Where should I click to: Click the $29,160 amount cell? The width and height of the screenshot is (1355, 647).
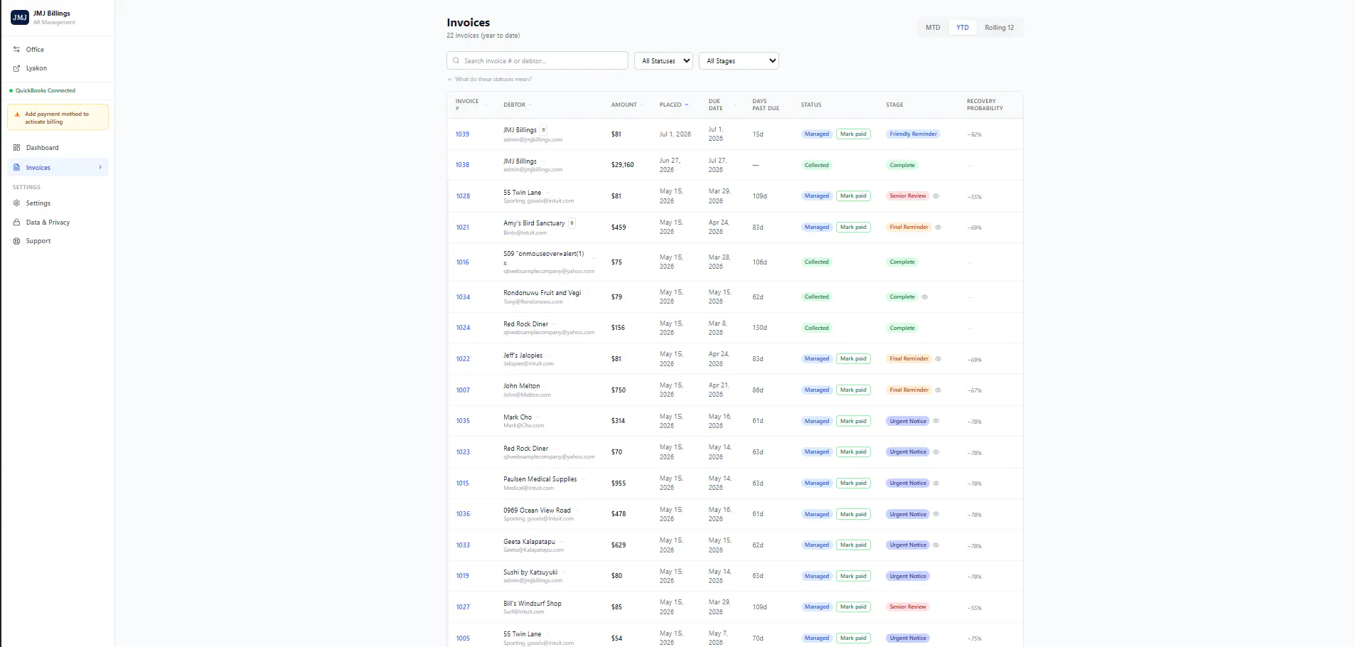622,165
